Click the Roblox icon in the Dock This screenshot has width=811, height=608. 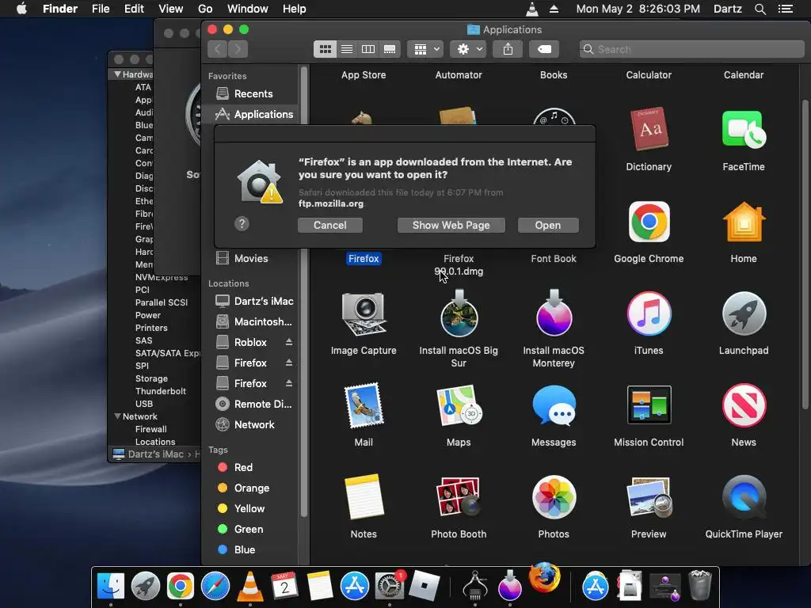pyautogui.click(x=425, y=587)
